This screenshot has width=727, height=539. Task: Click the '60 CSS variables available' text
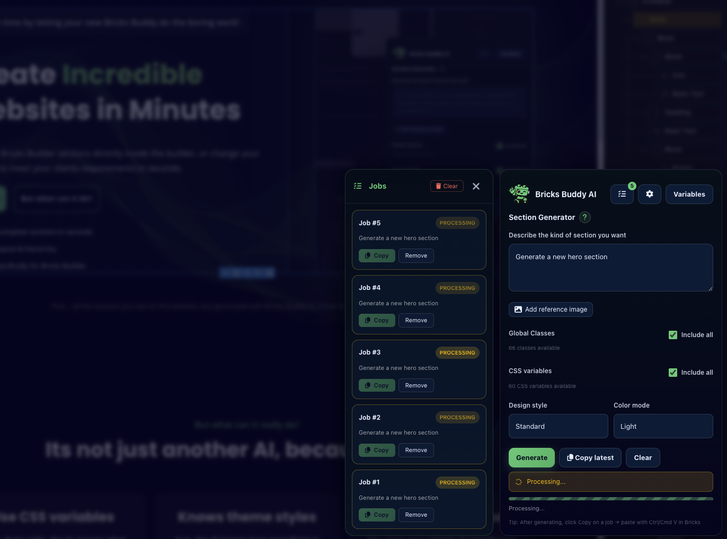[x=542, y=386]
